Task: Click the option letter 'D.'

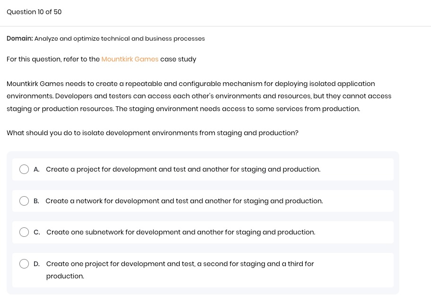Action: pyautogui.click(x=36, y=264)
